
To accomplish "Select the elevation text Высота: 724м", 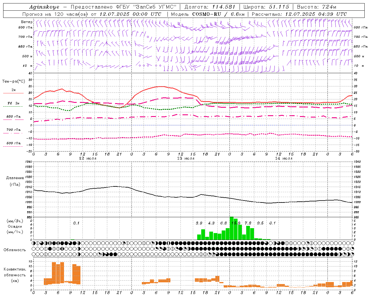I will [x=316, y=7].
